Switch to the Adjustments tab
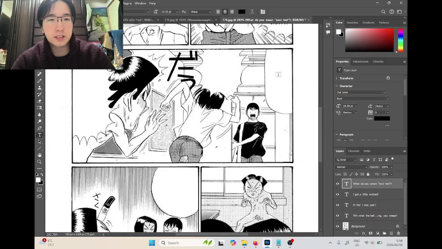This screenshot has width=442, height=249. pyautogui.click(x=361, y=62)
